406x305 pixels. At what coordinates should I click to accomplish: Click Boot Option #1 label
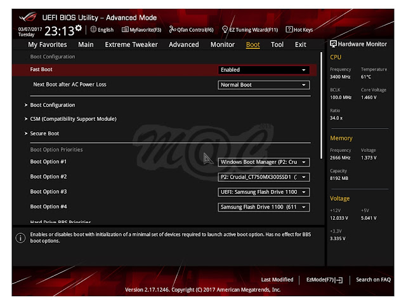point(48,161)
